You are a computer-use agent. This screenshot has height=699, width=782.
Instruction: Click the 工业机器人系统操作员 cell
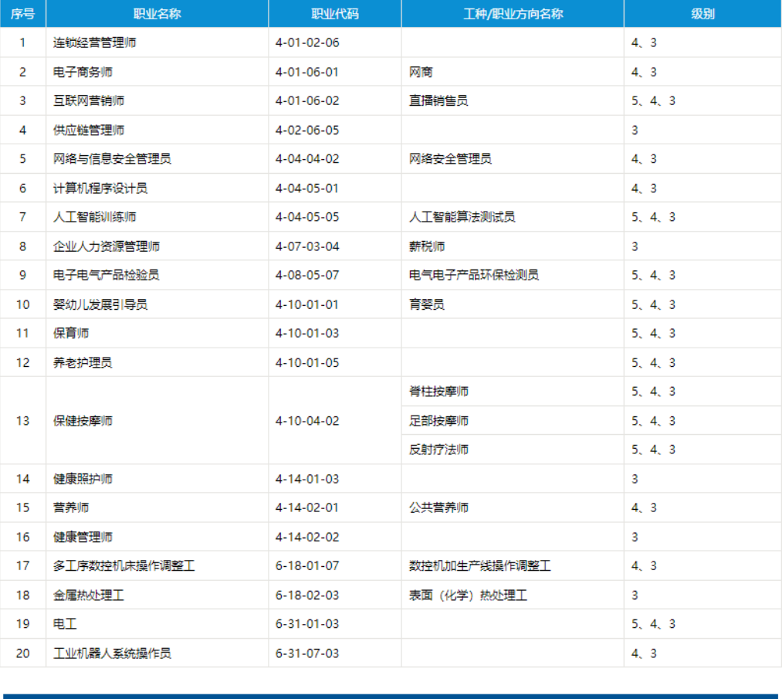point(157,653)
